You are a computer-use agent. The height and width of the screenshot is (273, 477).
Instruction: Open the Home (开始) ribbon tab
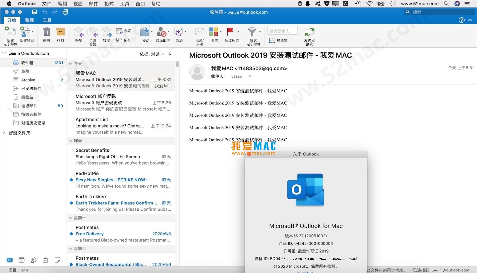12,20
